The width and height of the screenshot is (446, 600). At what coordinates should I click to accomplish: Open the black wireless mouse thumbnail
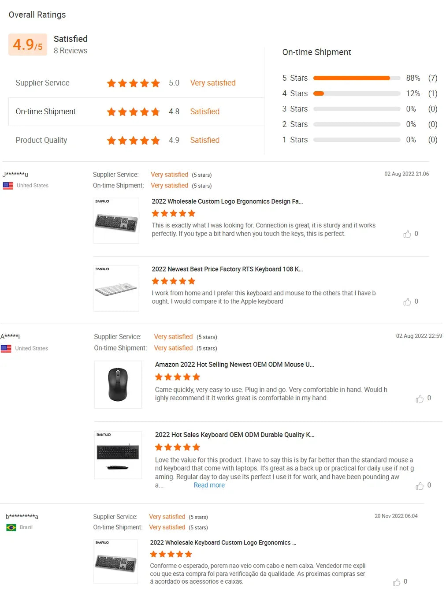[x=118, y=385]
